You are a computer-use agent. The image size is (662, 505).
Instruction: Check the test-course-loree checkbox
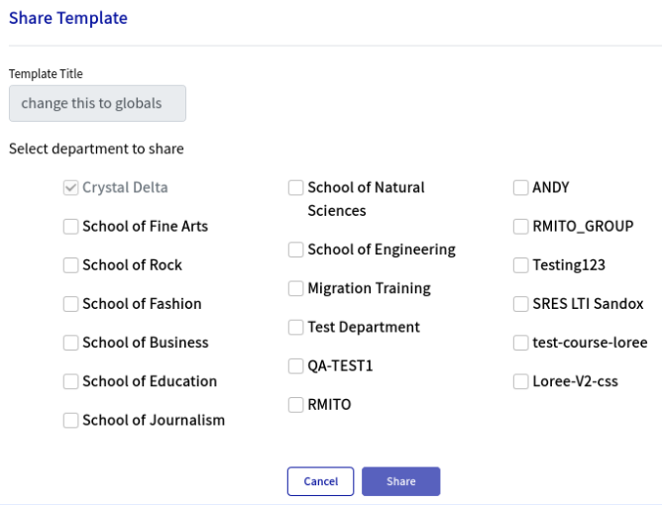coord(521,343)
